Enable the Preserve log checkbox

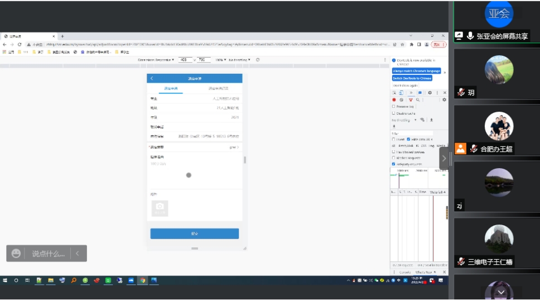click(394, 106)
